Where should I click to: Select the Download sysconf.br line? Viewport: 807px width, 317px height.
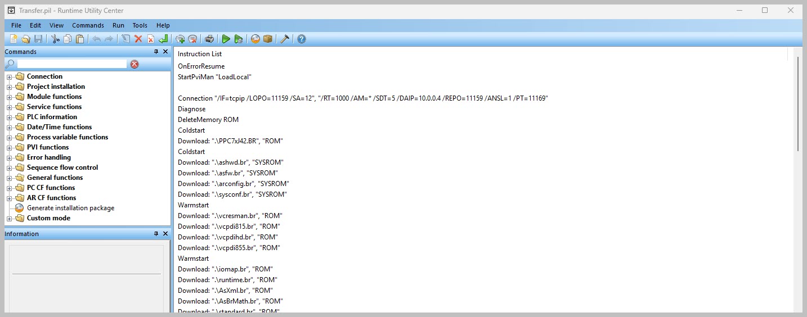(232, 194)
